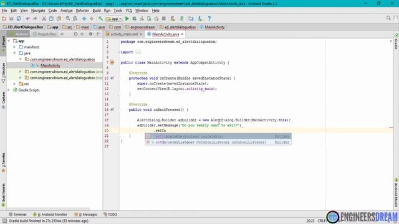Open the Build menu
The image size is (399, 224).
pos(97,11)
